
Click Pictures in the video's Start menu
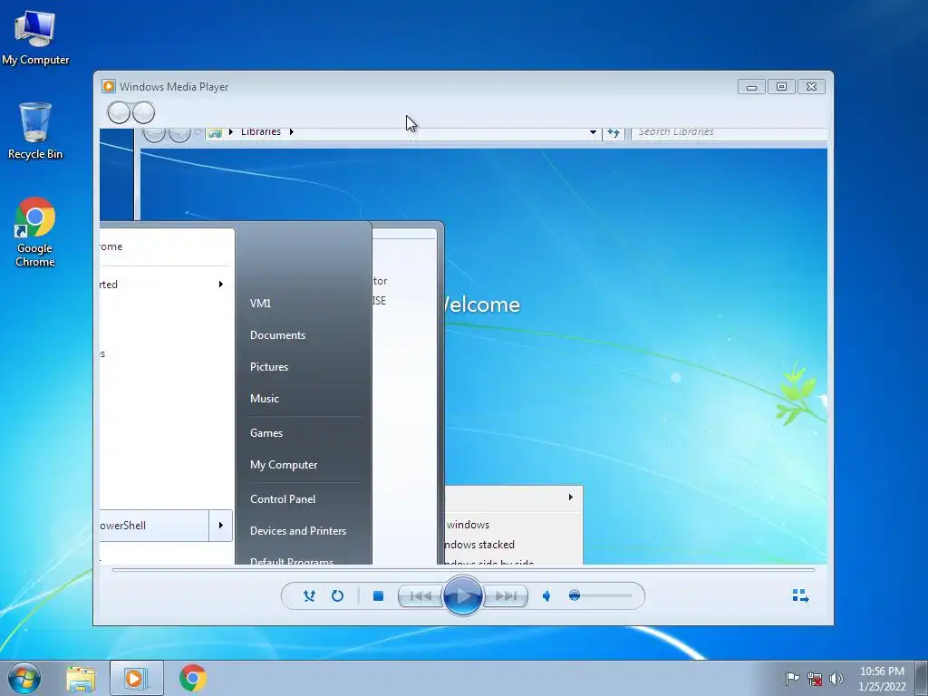(268, 367)
